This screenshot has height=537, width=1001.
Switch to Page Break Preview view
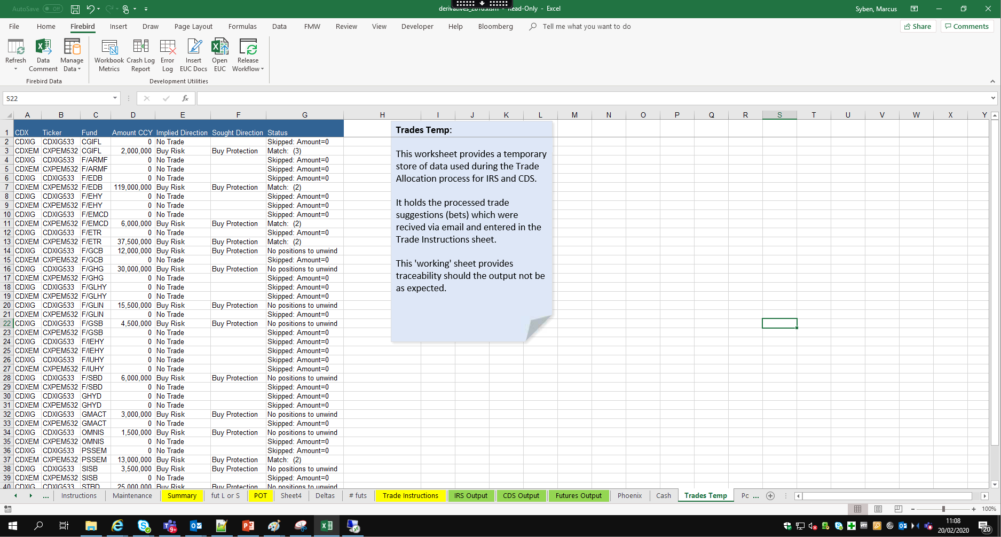pyautogui.click(x=898, y=509)
